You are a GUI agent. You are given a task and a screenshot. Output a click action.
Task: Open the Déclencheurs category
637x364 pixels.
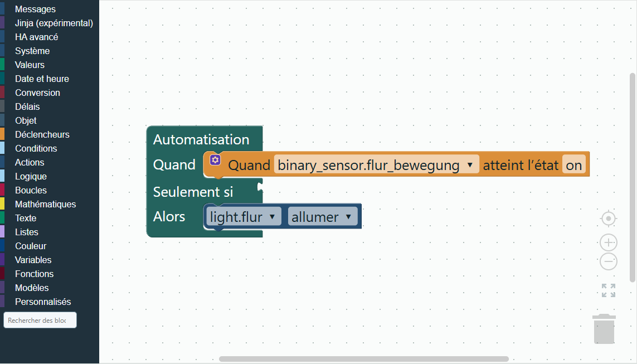coord(50,134)
